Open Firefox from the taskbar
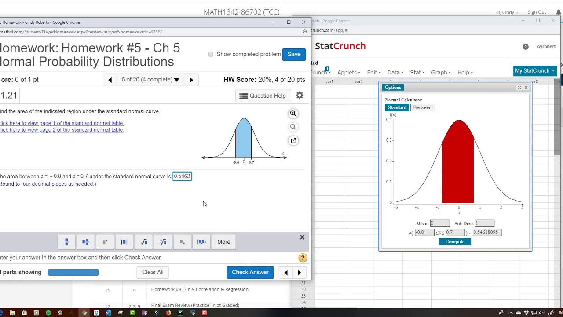The width and height of the screenshot is (563, 317). tap(168, 313)
